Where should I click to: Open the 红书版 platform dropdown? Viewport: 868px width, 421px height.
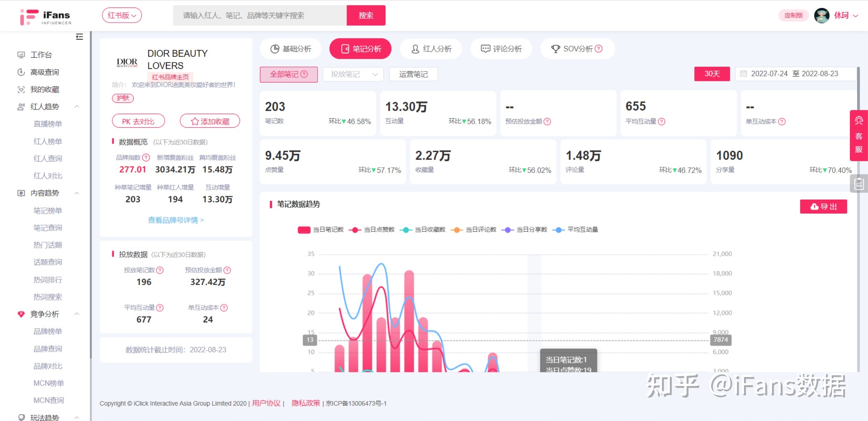pos(122,15)
